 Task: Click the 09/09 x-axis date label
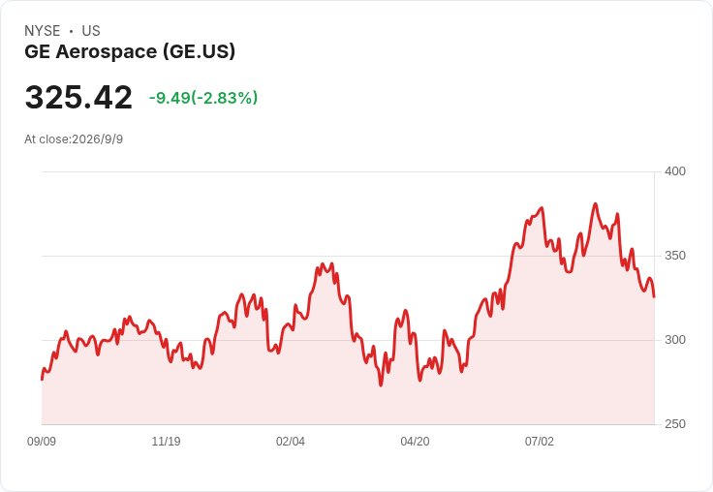(42, 442)
